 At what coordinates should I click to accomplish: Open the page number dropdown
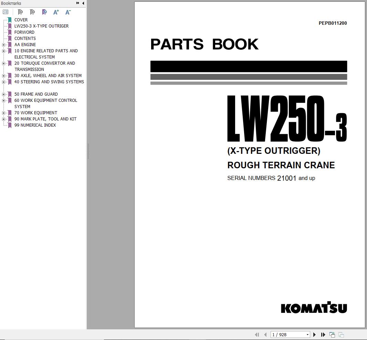pos(307,334)
